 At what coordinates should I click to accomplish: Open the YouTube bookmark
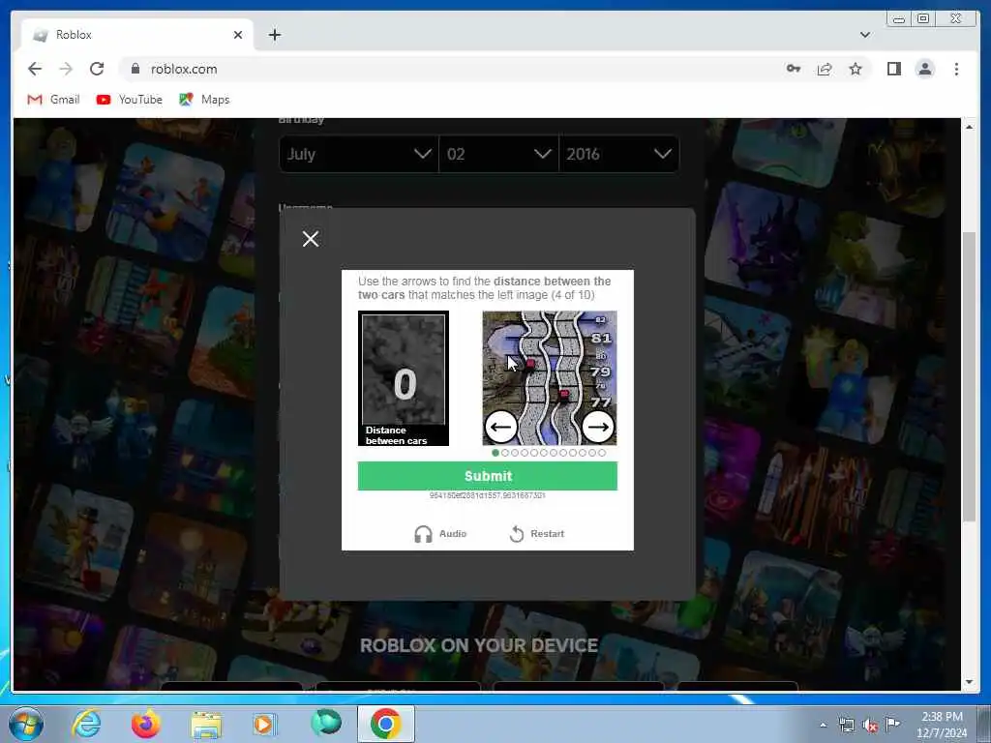tap(130, 100)
